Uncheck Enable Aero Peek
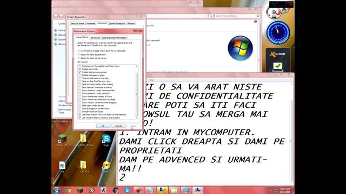The image size is (346, 194). coord(80,69)
